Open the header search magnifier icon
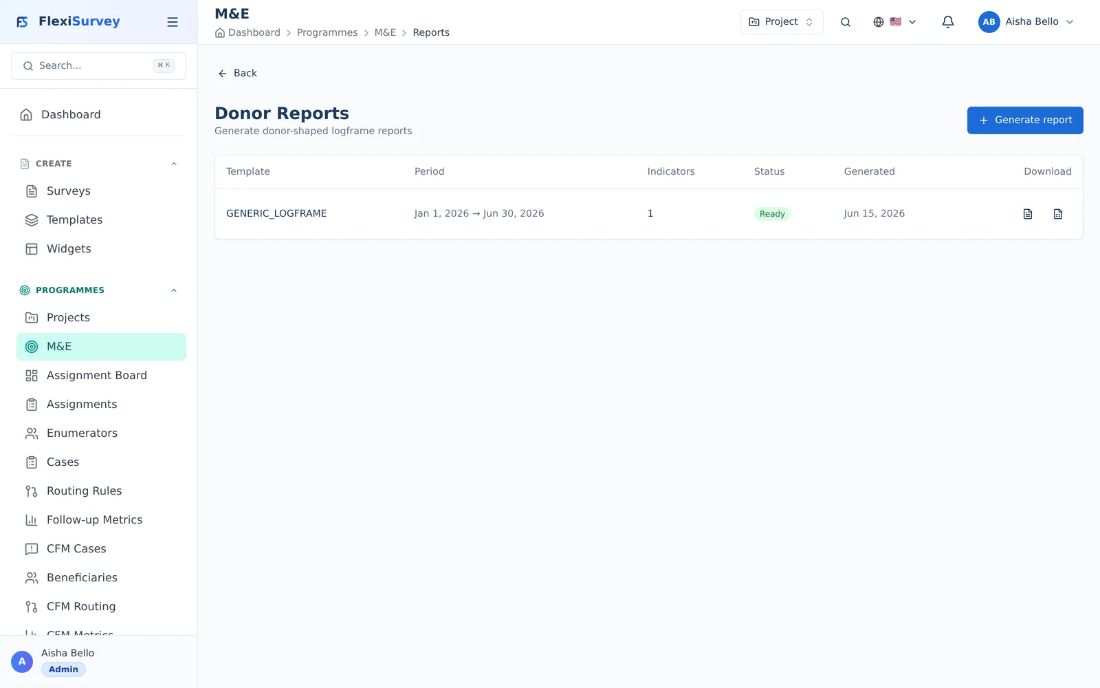Viewport: 1100px width, 688px height. [846, 22]
